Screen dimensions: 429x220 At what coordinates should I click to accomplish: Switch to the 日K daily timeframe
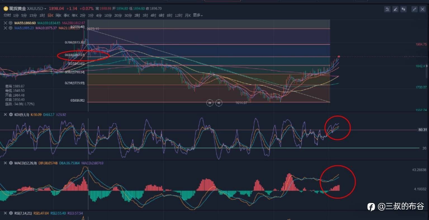tap(50, 15)
